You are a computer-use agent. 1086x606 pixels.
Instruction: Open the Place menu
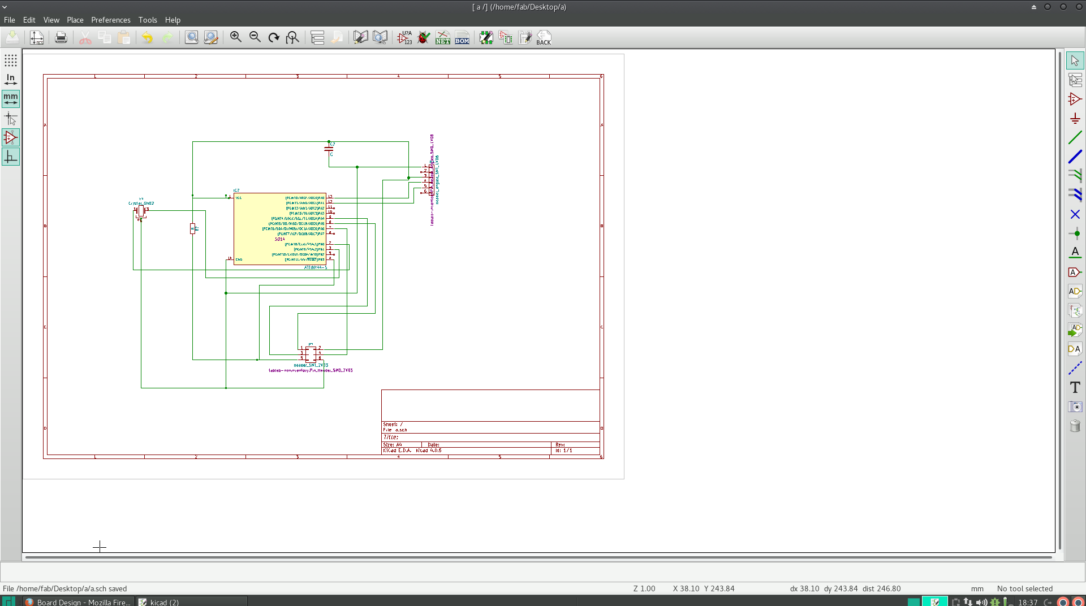(75, 20)
